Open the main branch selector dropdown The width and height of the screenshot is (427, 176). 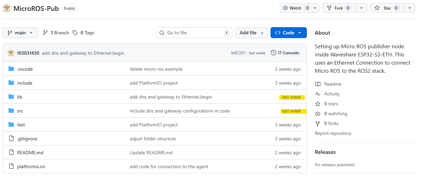(x=20, y=33)
